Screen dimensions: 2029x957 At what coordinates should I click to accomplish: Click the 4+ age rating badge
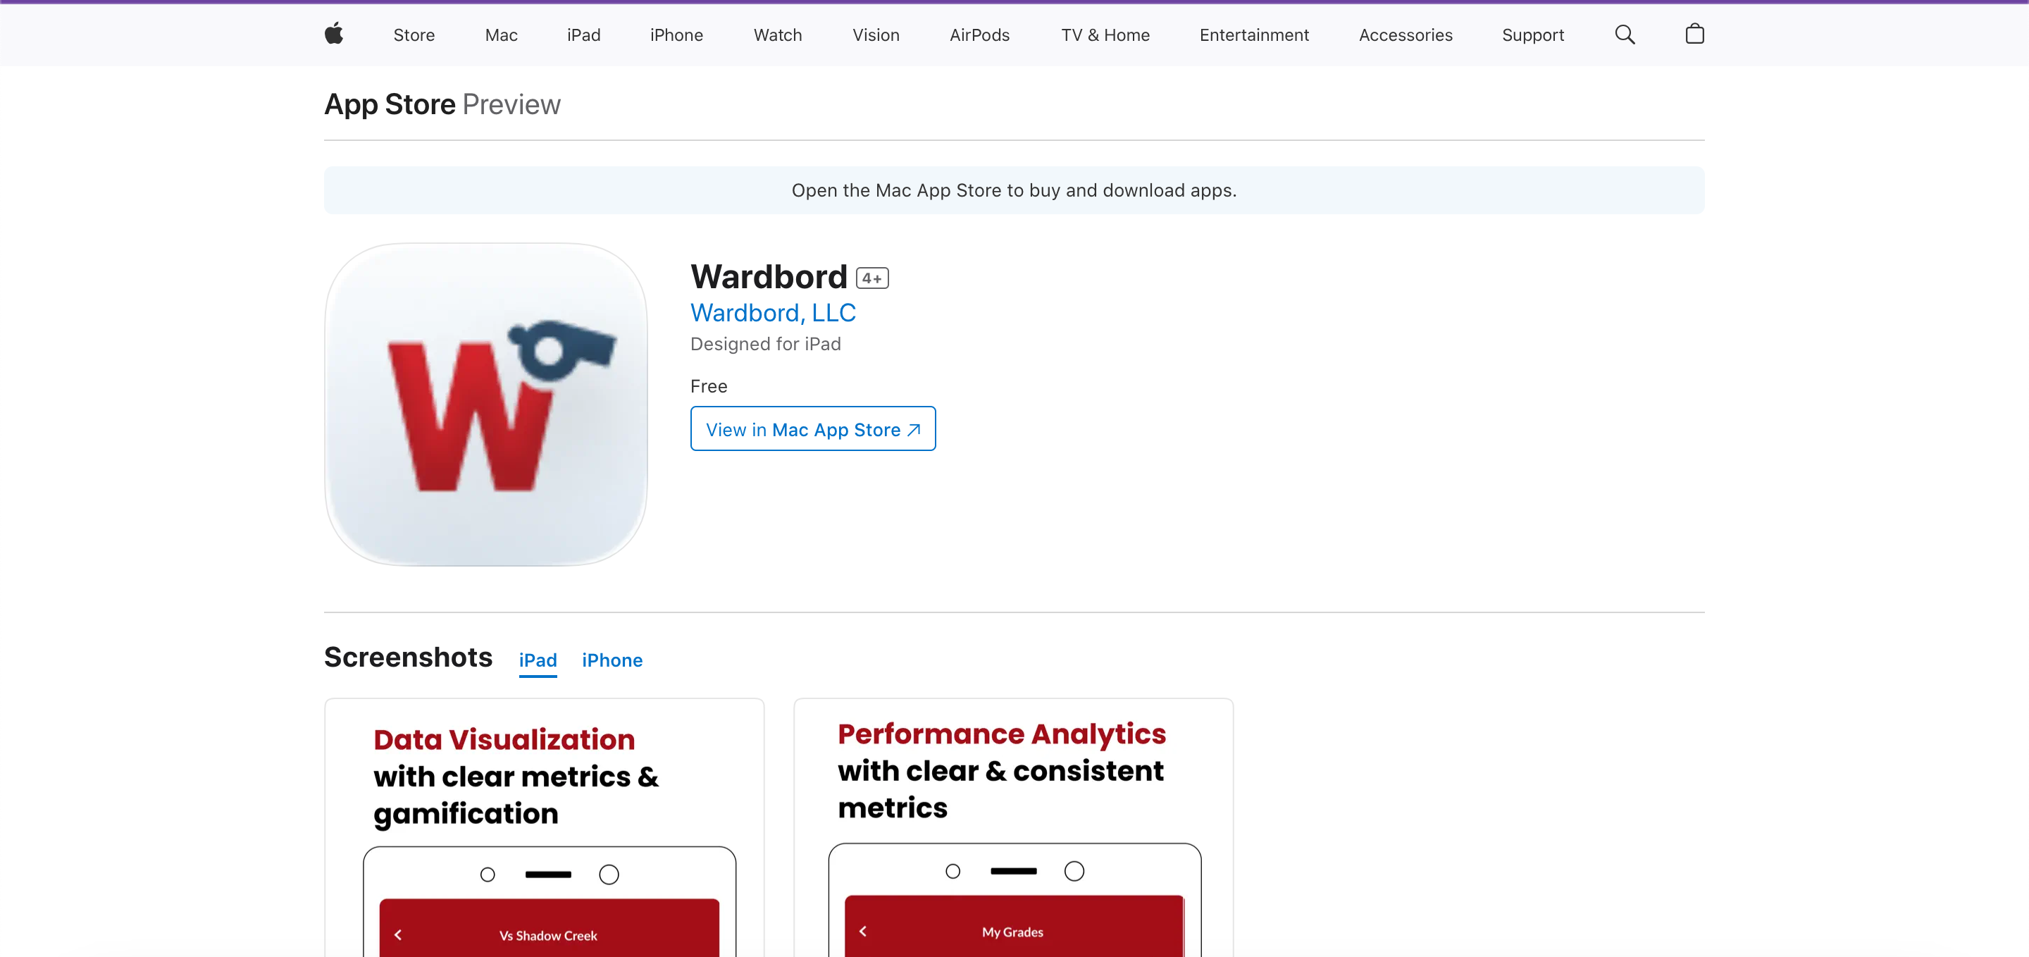(x=872, y=278)
